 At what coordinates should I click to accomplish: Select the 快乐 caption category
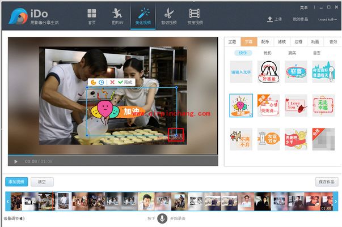[x=243, y=53]
